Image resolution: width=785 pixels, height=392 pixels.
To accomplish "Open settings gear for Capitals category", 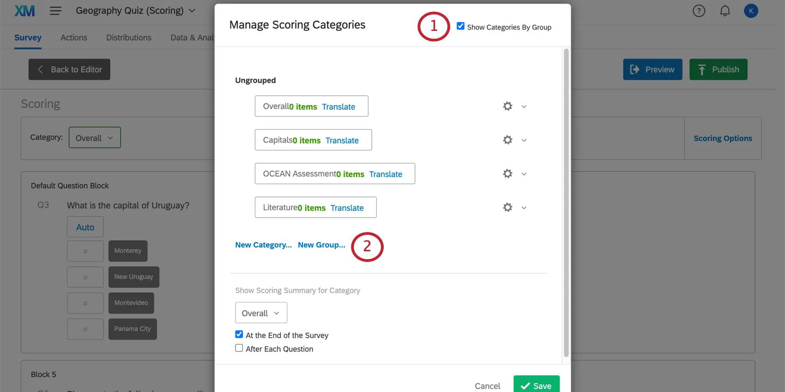I will [x=507, y=140].
